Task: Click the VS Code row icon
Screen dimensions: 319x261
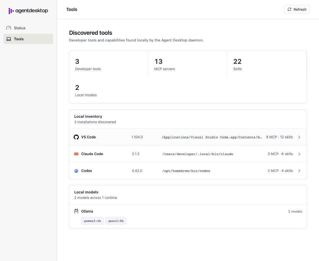Action: pyautogui.click(x=76, y=137)
